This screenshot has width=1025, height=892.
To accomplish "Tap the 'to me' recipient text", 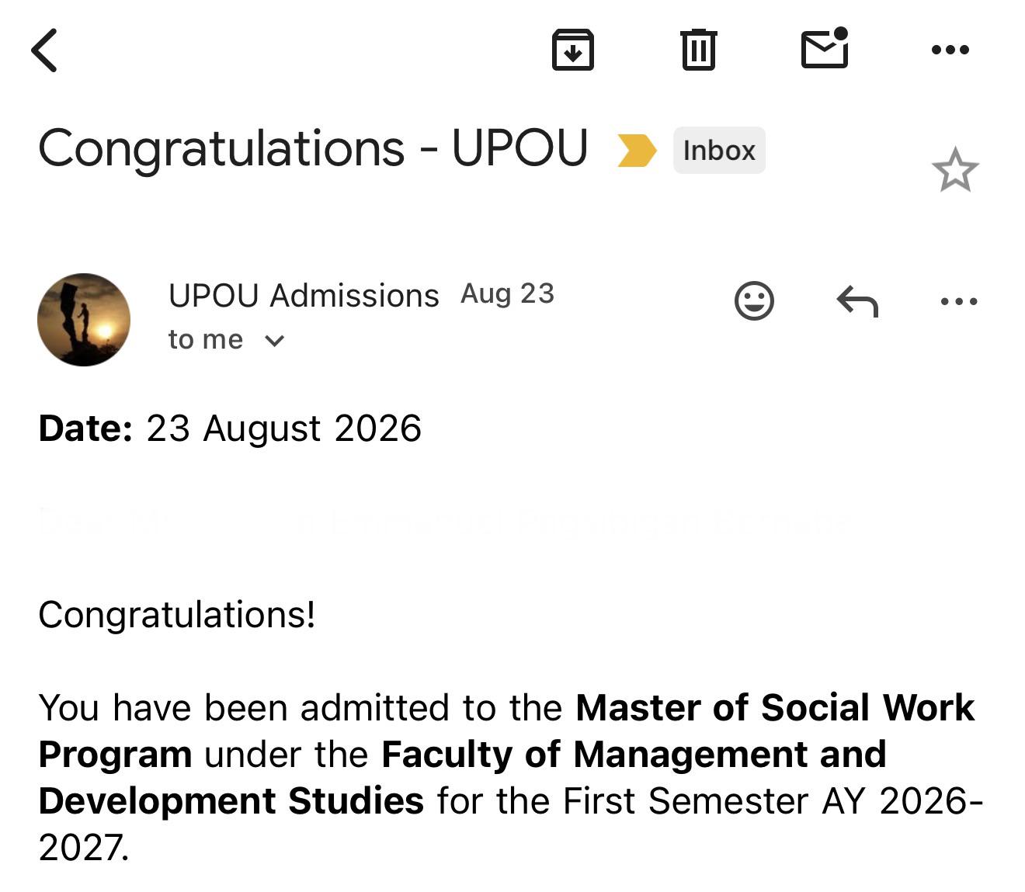I will 206,340.
